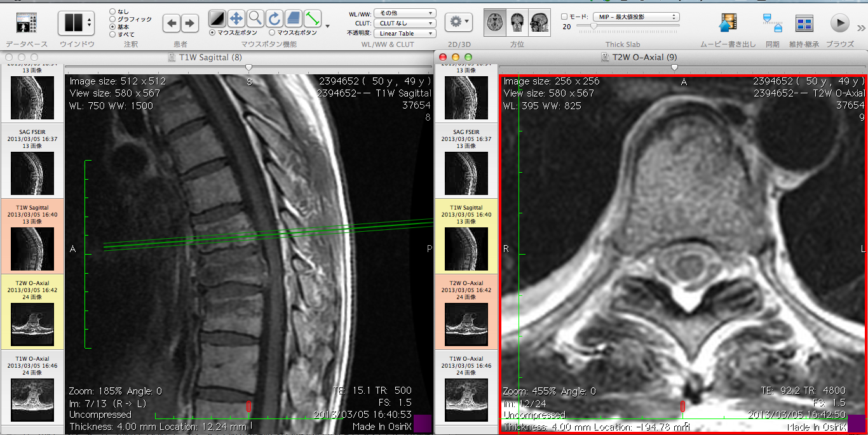
Task: Switch to coronal orientation brain icon
Action: (517, 22)
